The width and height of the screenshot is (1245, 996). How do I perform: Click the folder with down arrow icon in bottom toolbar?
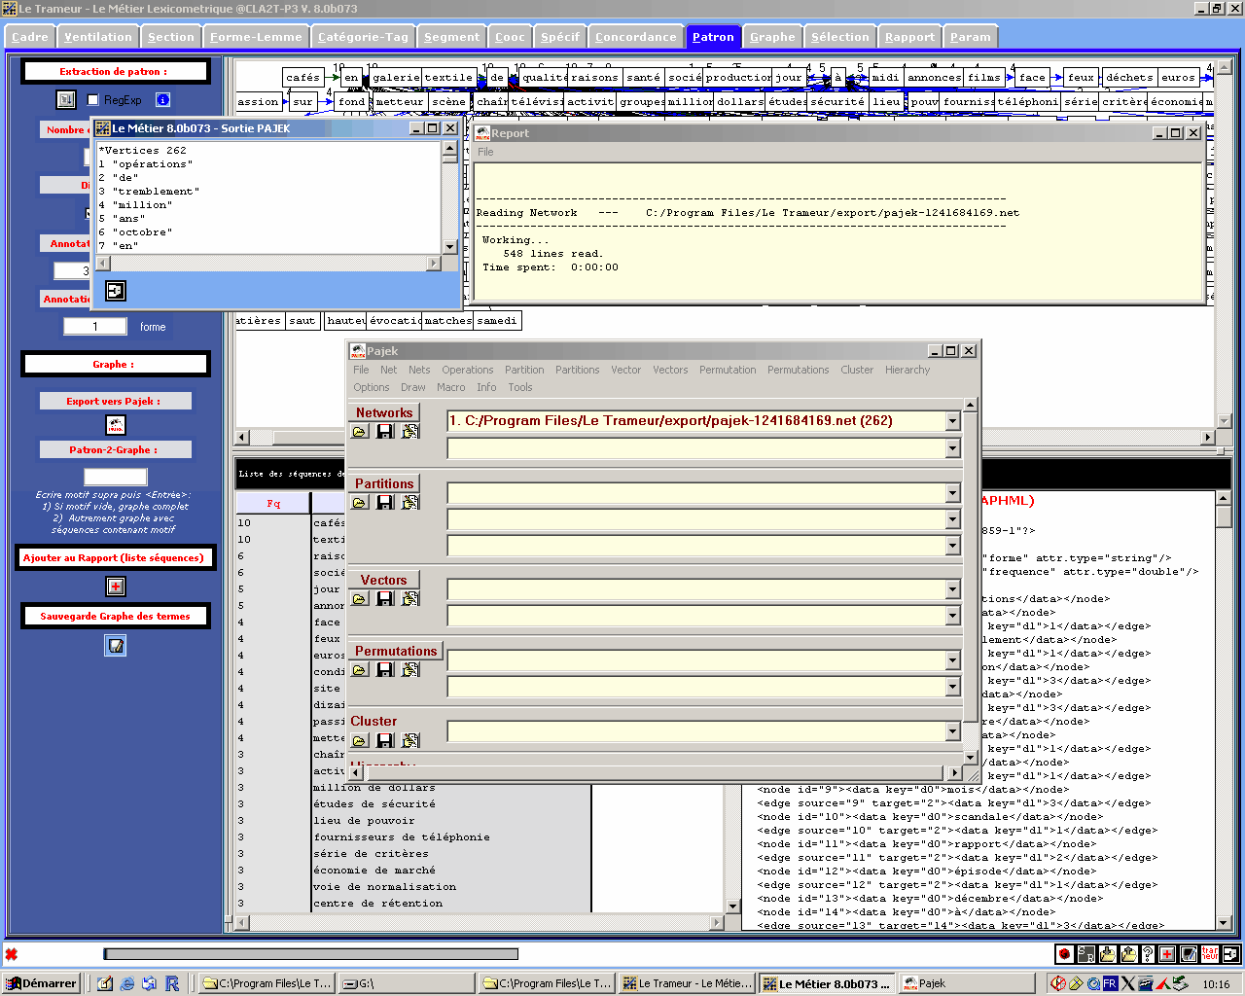[x=1107, y=954]
